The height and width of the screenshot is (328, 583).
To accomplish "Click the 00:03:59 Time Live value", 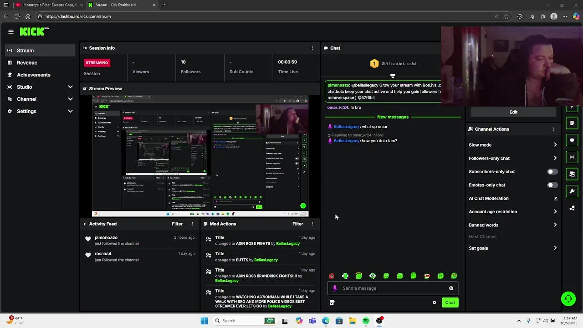I will (x=287, y=62).
